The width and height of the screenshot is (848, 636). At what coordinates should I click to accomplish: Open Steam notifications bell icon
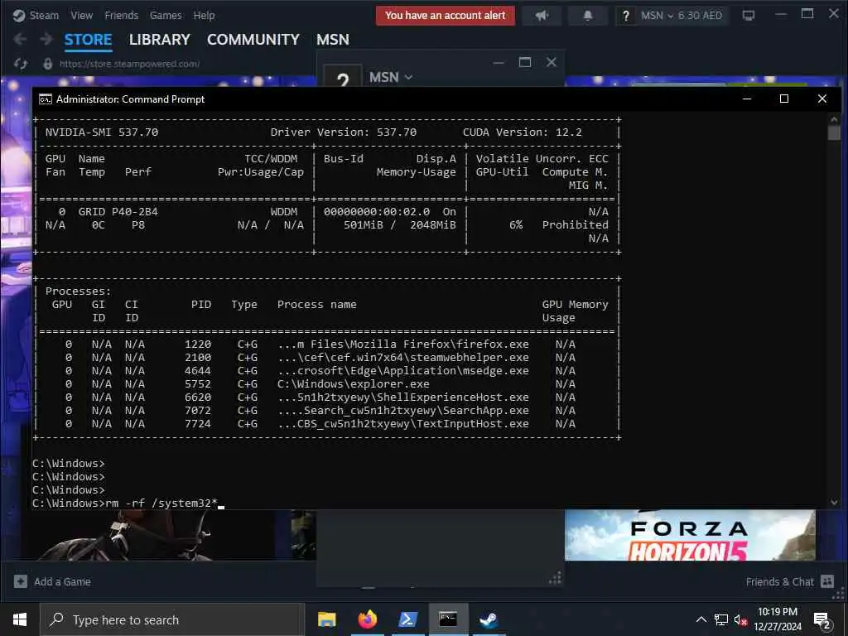coord(587,16)
